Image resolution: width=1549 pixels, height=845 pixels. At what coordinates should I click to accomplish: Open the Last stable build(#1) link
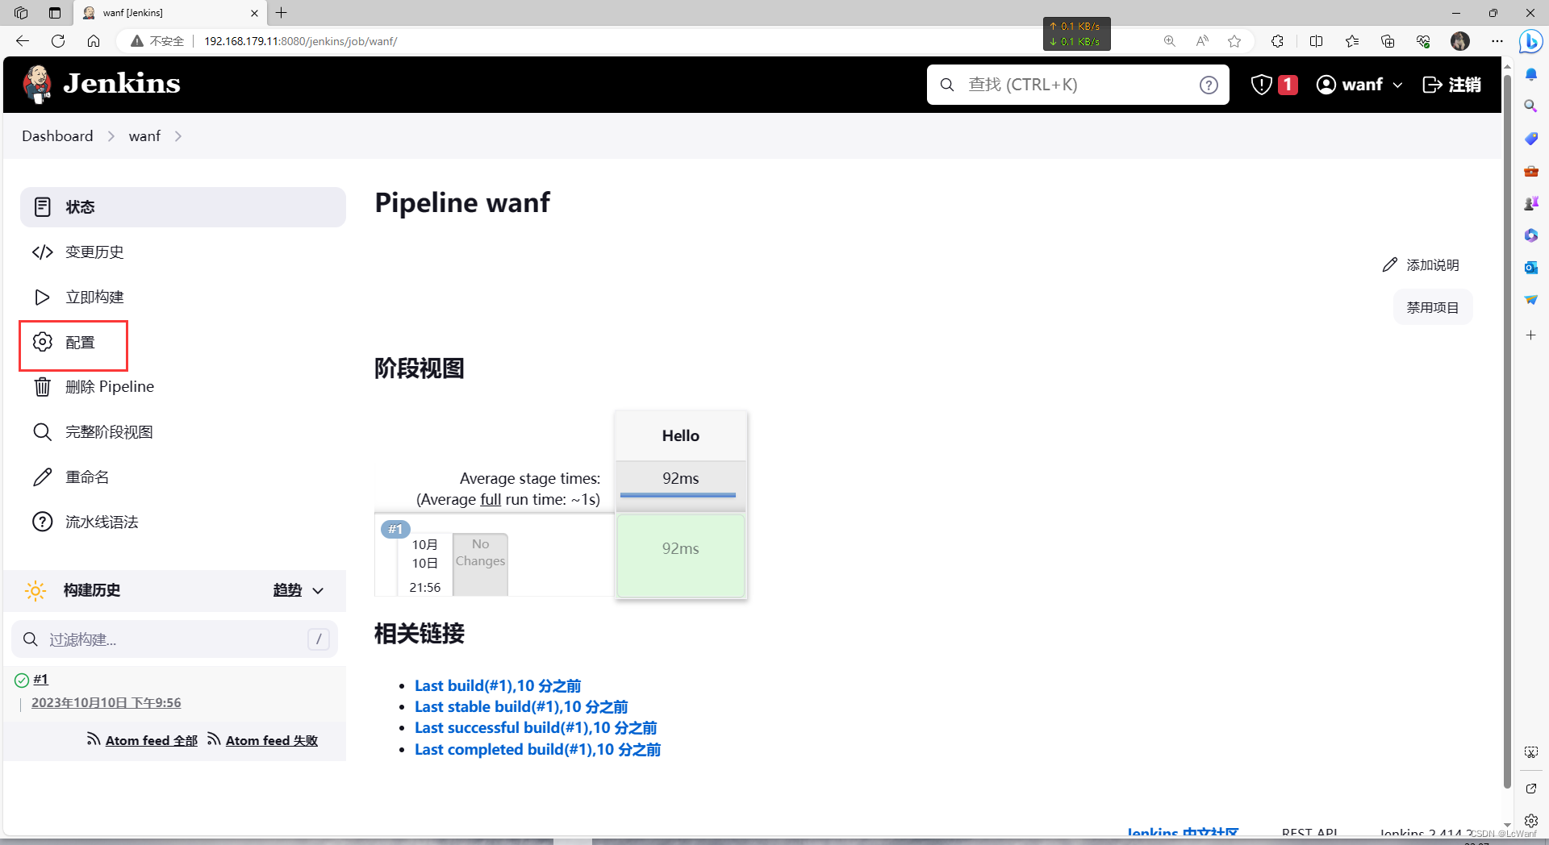521,707
